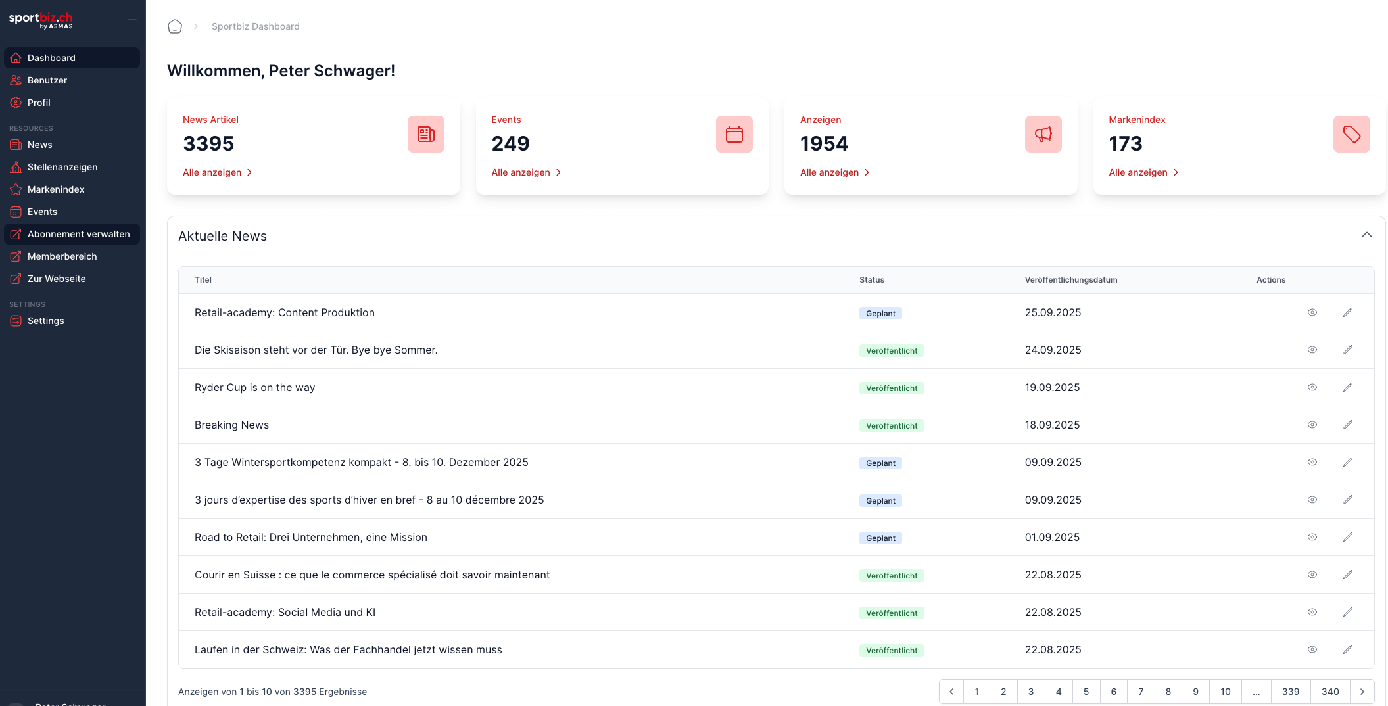
Task: Jump to page 340 in pagination
Action: [x=1330, y=692]
